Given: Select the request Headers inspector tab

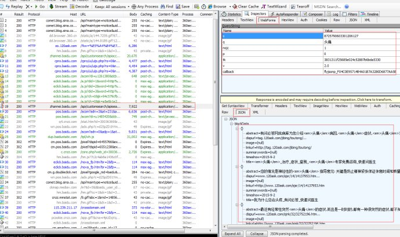Looking at the screenshot, I should (228, 20).
